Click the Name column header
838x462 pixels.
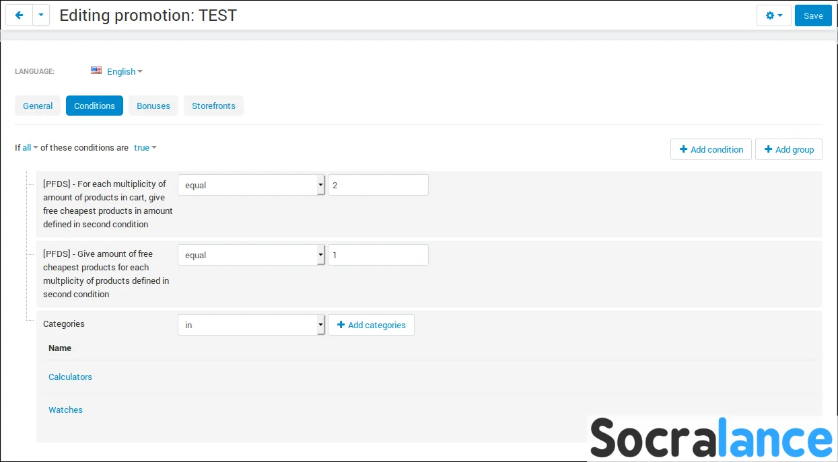[60, 348]
